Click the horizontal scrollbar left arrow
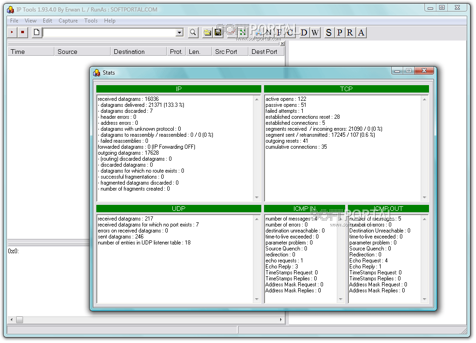This screenshot has width=476, height=343. tap(11, 320)
